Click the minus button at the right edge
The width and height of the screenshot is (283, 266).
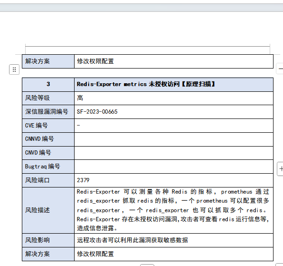[x=280, y=69]
